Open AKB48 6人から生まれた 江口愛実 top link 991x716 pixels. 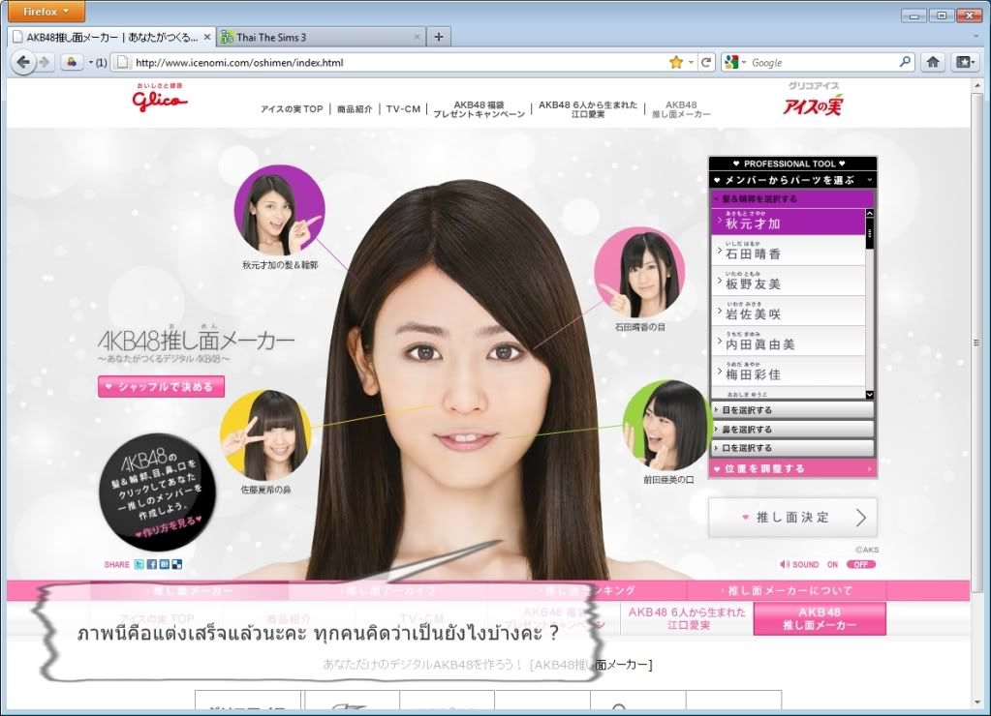point(588,109)
